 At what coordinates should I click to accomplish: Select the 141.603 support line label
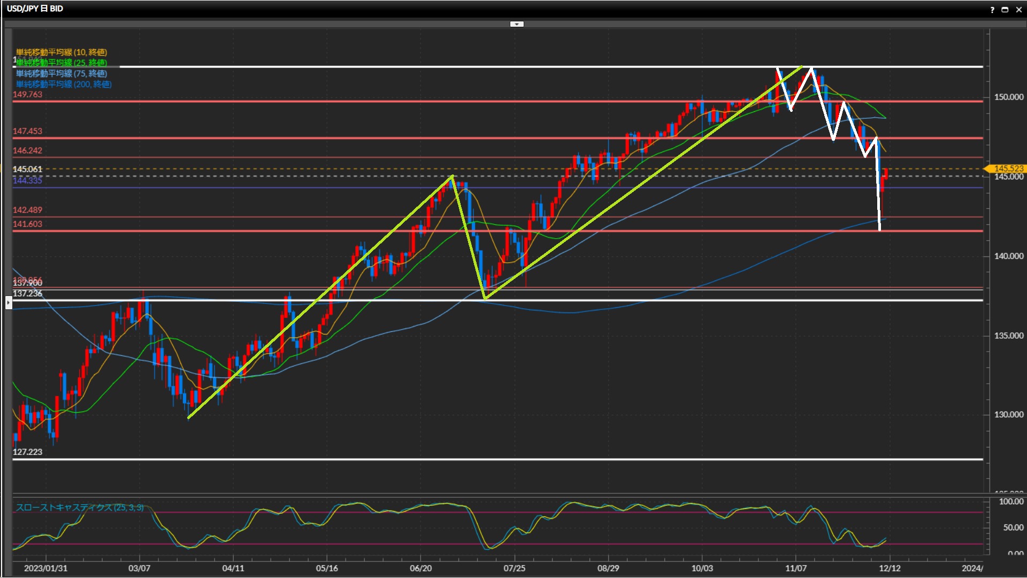27,224
